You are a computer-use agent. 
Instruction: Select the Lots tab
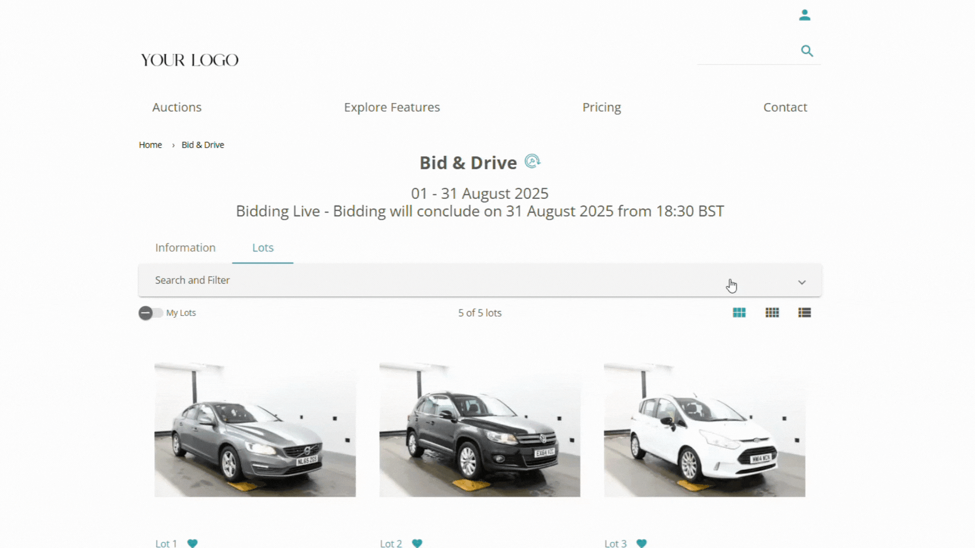263,248
